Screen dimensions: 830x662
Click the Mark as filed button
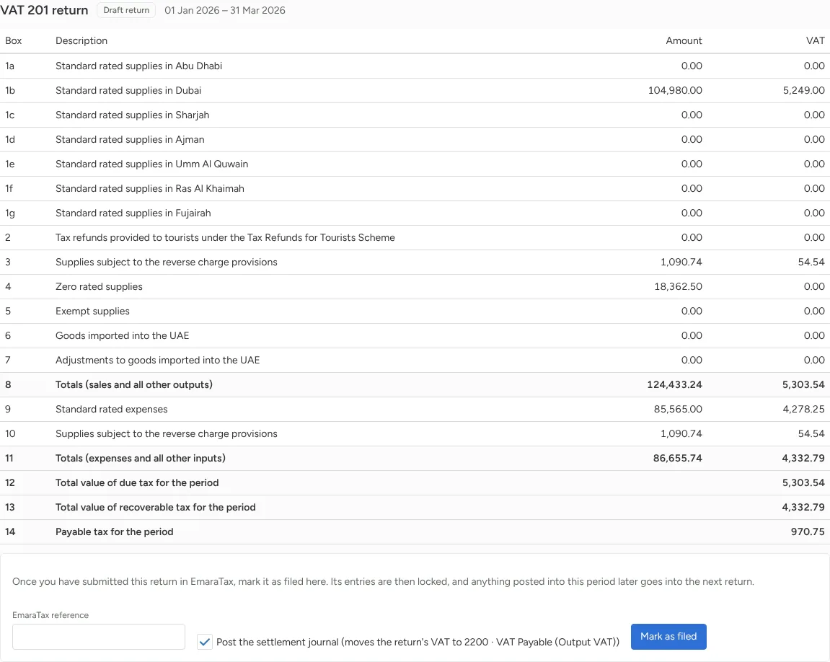point(668,637)
